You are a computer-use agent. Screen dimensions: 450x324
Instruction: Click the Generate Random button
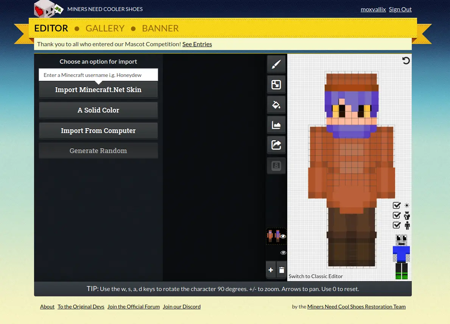pyautogui.click(x=98, y=150)
